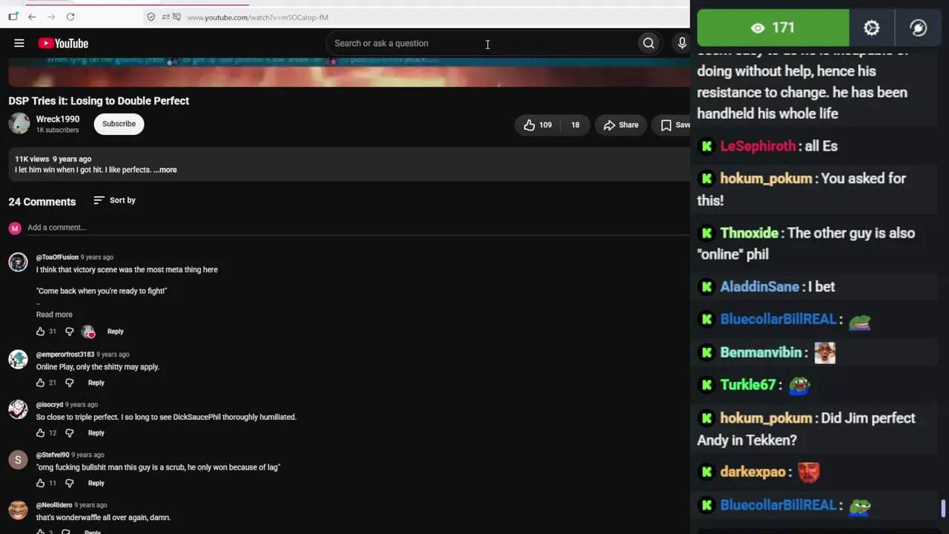Image resolution: width=949 pixels, height=534 pixels.
Task: Open the browser tab overview icon
Action: pyautogui.click(x=13, y=17)
